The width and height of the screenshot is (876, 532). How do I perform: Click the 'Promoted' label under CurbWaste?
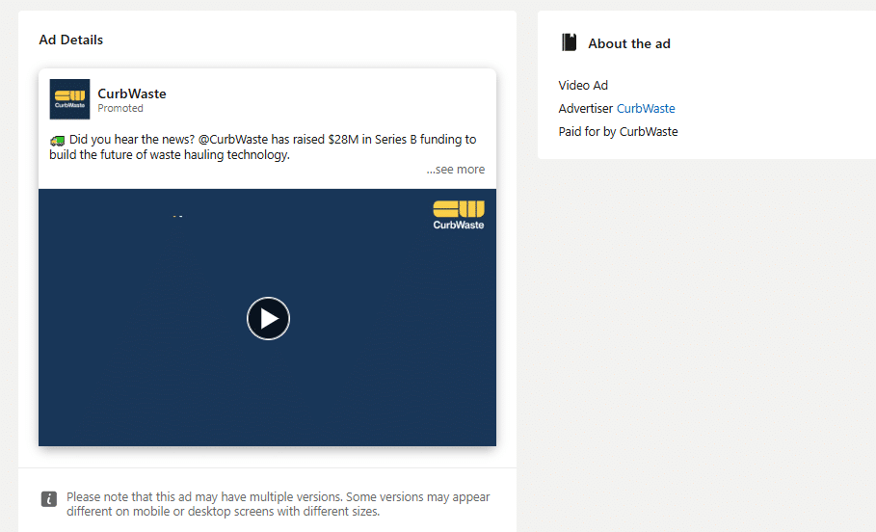[120, 109]
